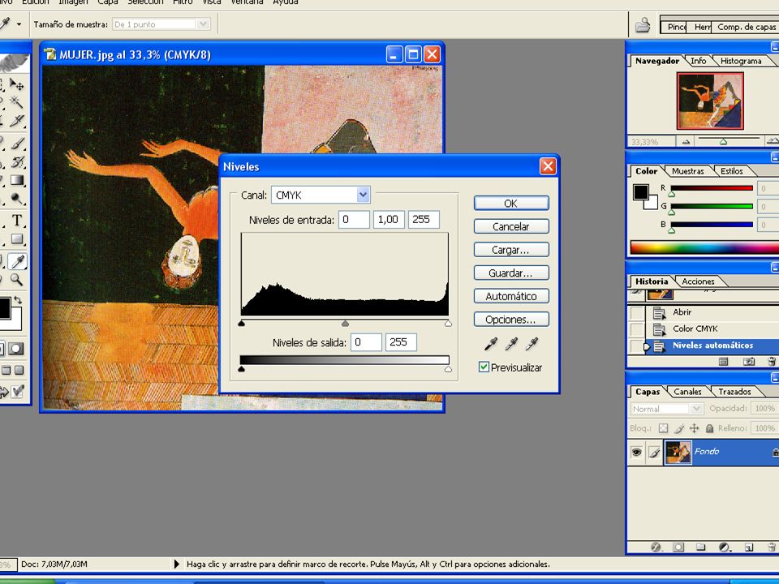
Task: Switch to the Canales tab
Action: [x=687, y=391]
